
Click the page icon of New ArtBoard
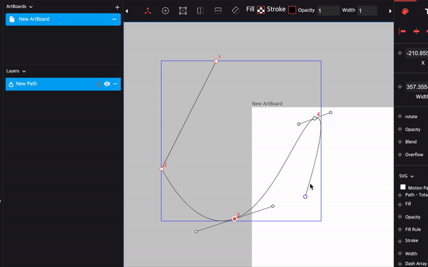pos(11,19)
